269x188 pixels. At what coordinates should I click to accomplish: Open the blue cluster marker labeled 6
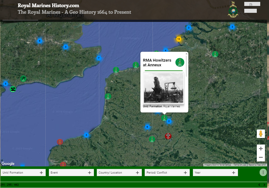[147, 127]
